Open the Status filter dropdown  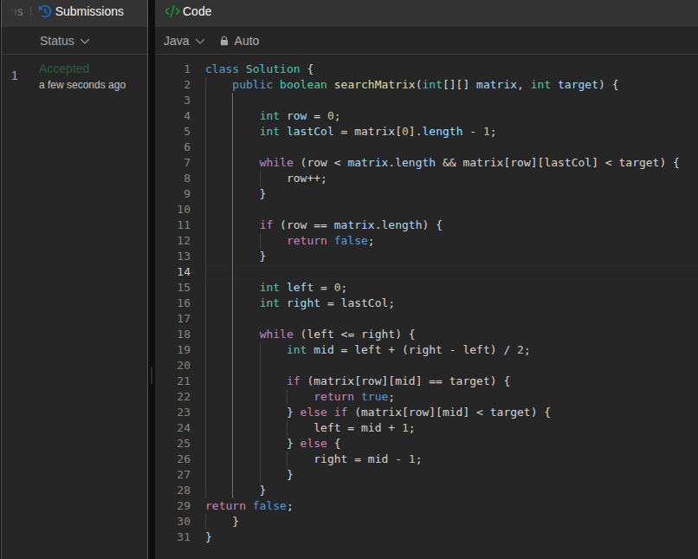coord(65,41)
